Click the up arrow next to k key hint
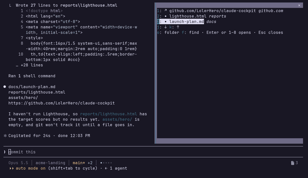 coord(178,27)
